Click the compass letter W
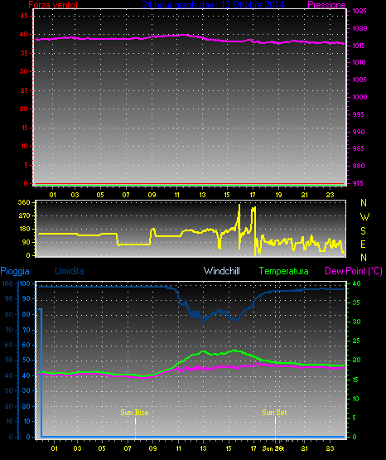This screenshot has width=386, height=460. (364, 217)
